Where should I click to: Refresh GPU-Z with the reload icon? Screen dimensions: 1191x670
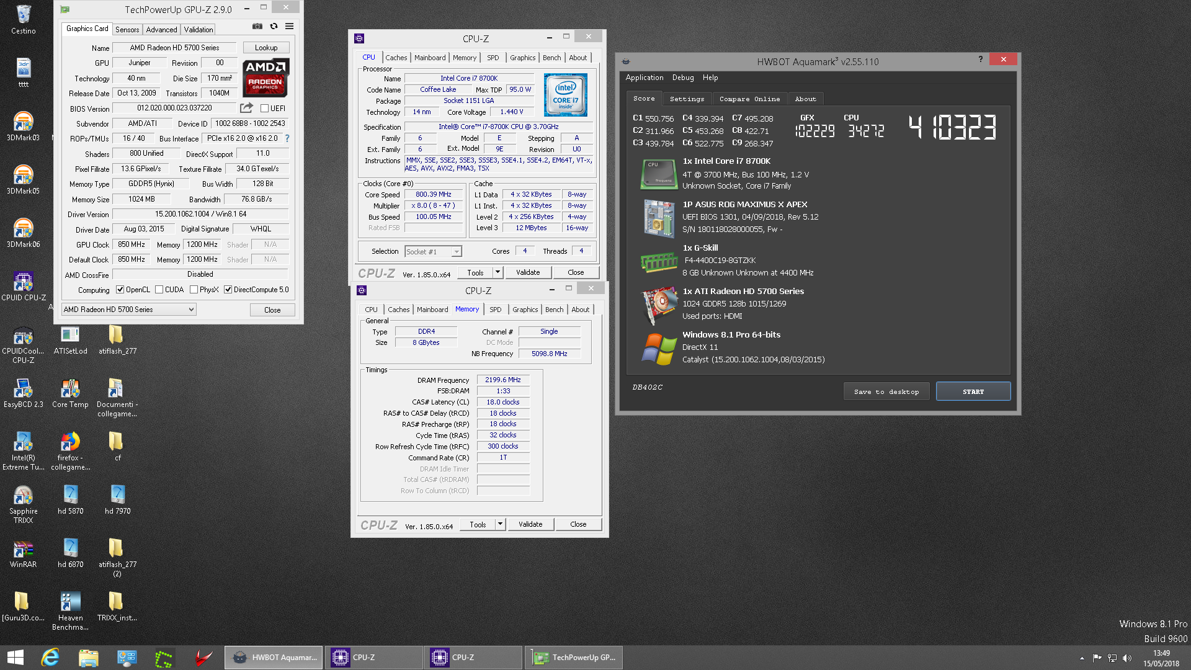[274, 26]
